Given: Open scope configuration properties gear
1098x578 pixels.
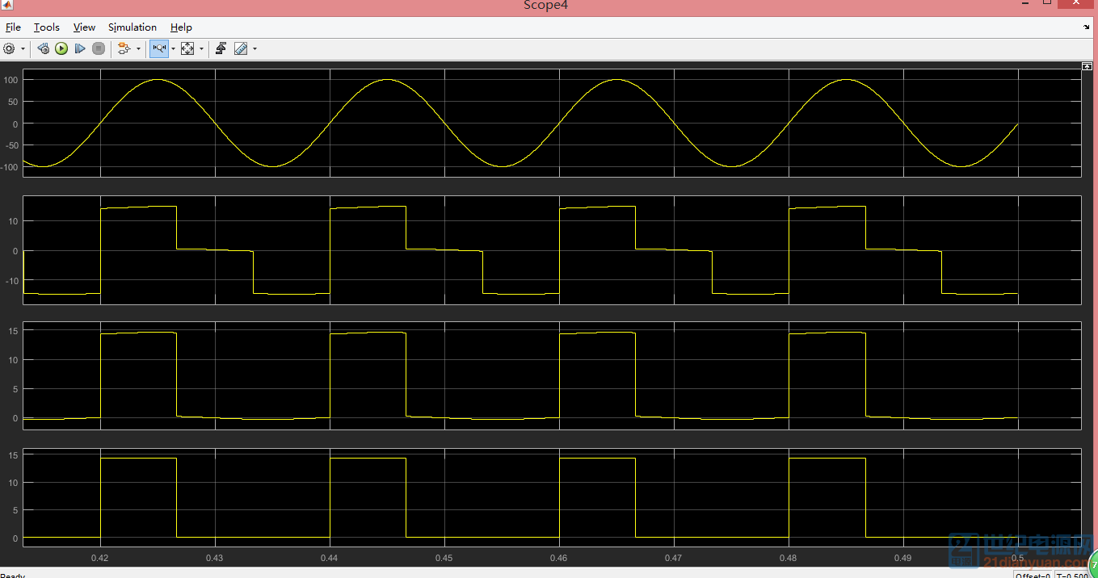Looking at the screenshot, I should (10, 48).
